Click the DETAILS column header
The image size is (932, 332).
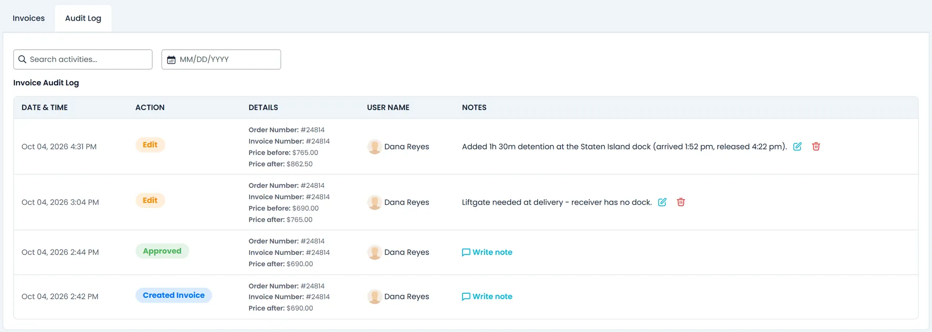coord(263,108)
